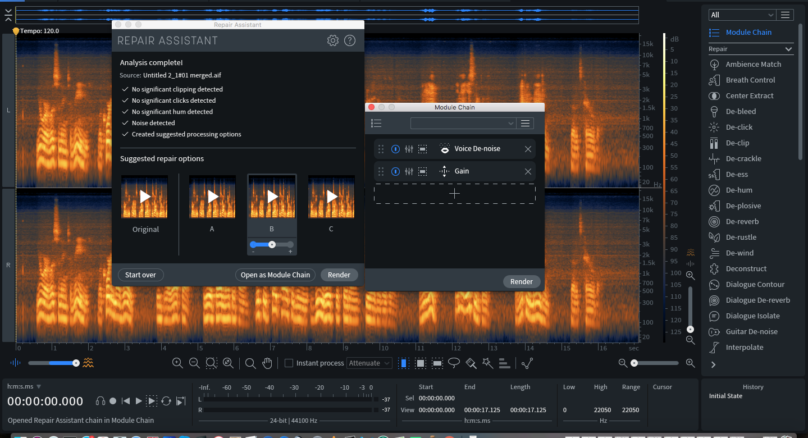Click the De-ess module icon
Viewport: 808px width, 438px height.
(714, 175)
